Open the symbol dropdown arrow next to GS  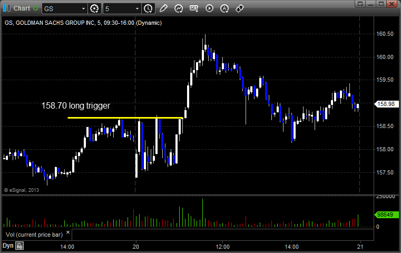[x=83, y=9]
